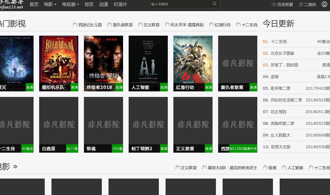Expand the 电影 dropdown menu
This screenshot has width=330, height=195.
(x=50, y=4)
